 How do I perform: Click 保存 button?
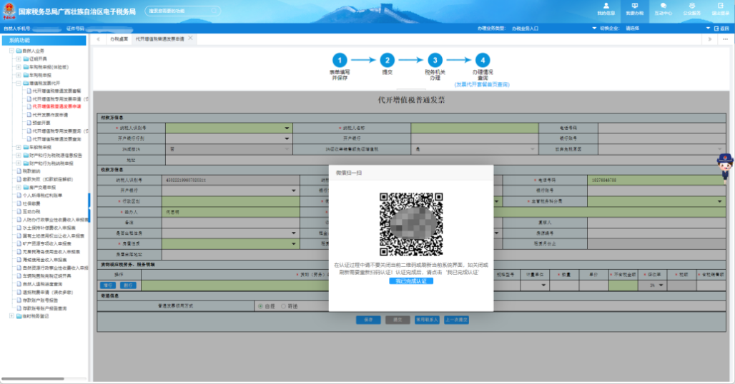[x=368, y=320]
